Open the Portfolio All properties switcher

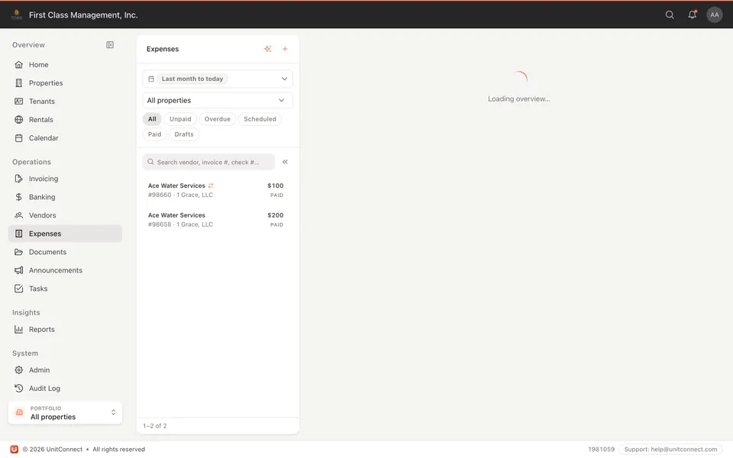click(x=65, y=413)
